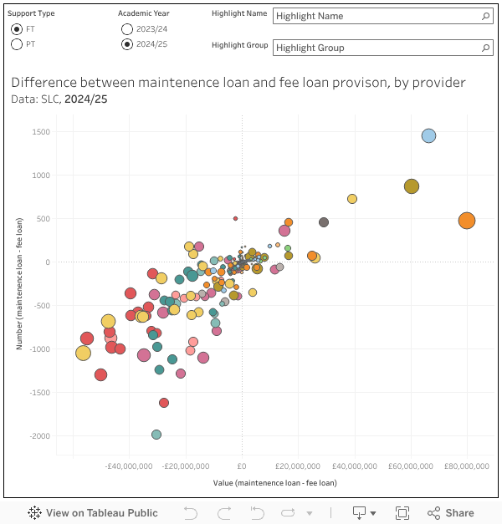
Task: Focus the Highlight Group text field
Action: [376, 48]
